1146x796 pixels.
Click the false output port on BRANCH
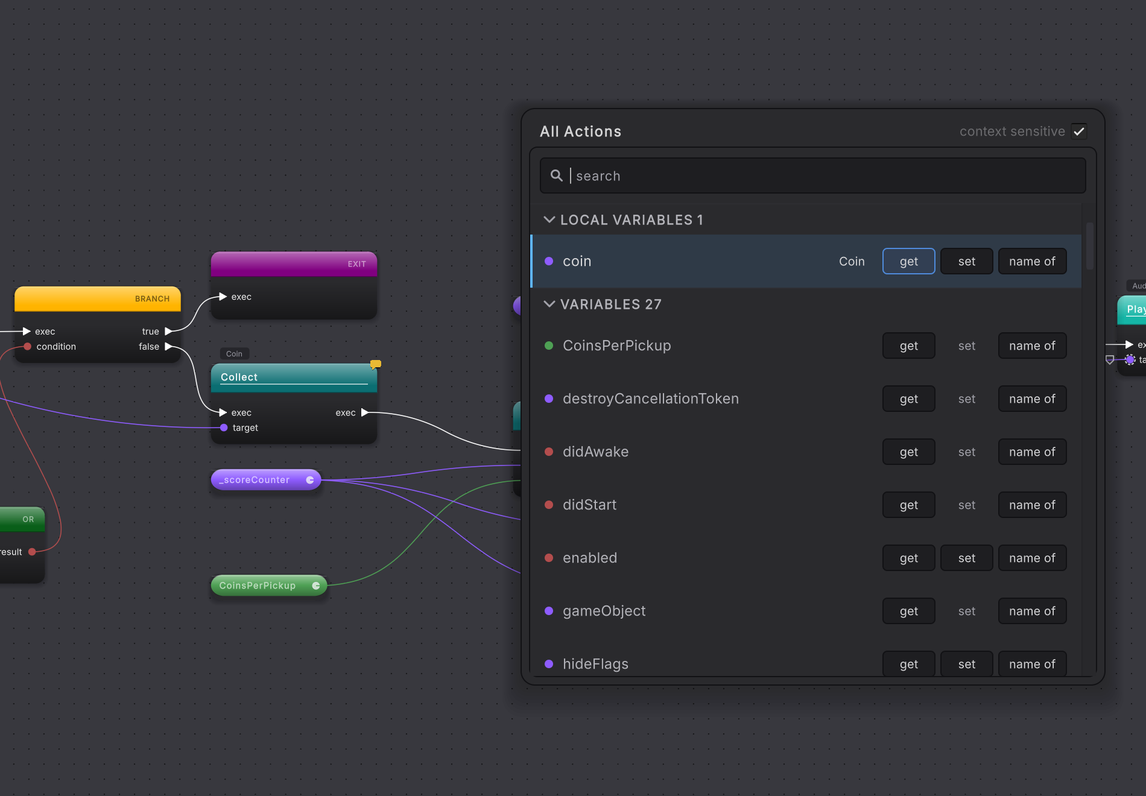(169, 346)
